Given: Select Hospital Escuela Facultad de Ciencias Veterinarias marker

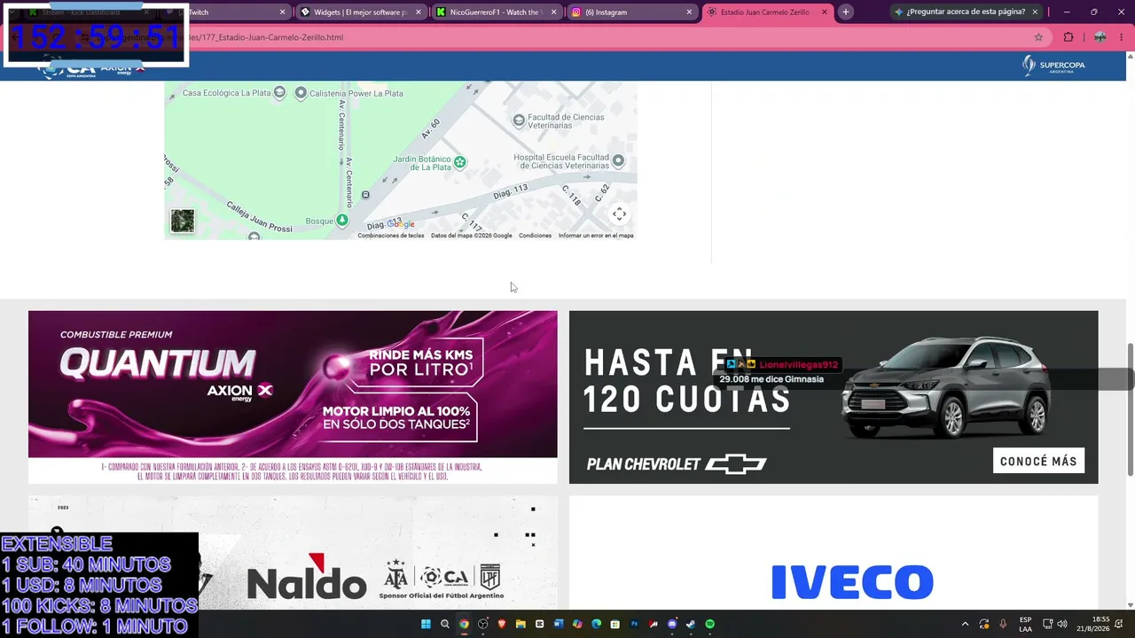Looking at the screenshot, I should [x=618, y=160].
